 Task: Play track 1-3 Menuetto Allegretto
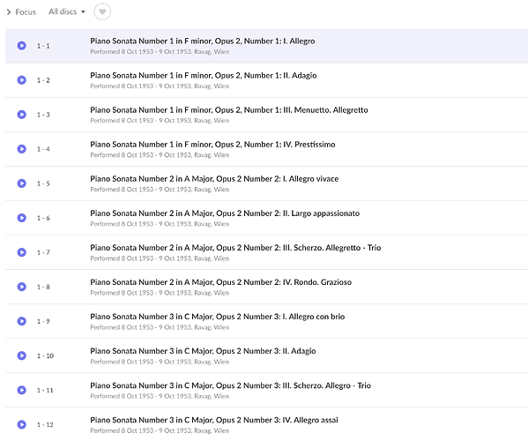(x=21, y=115)
